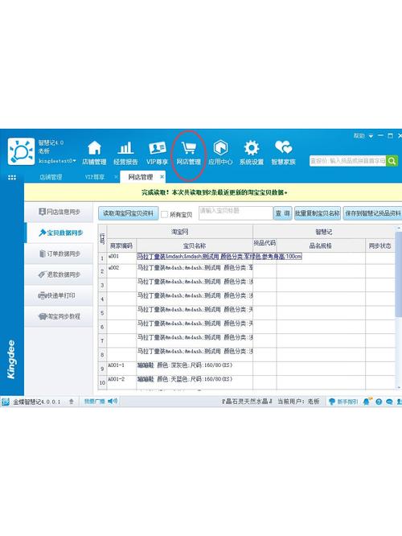Click the 品名规格 column header
402x536 pixels.
(x=321, y=245)
